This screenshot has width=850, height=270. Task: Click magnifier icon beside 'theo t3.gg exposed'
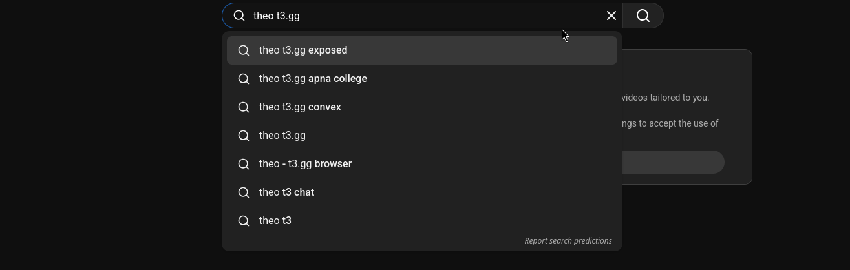[244, 50]
